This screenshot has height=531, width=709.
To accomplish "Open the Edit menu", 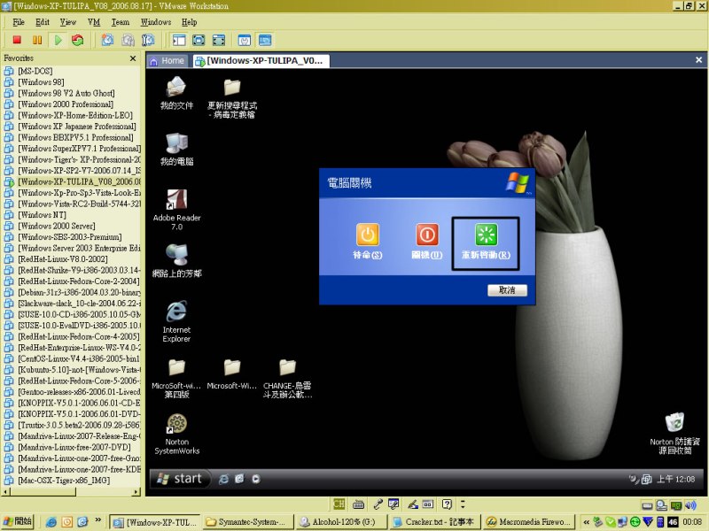I will click(x=43, y=22).
